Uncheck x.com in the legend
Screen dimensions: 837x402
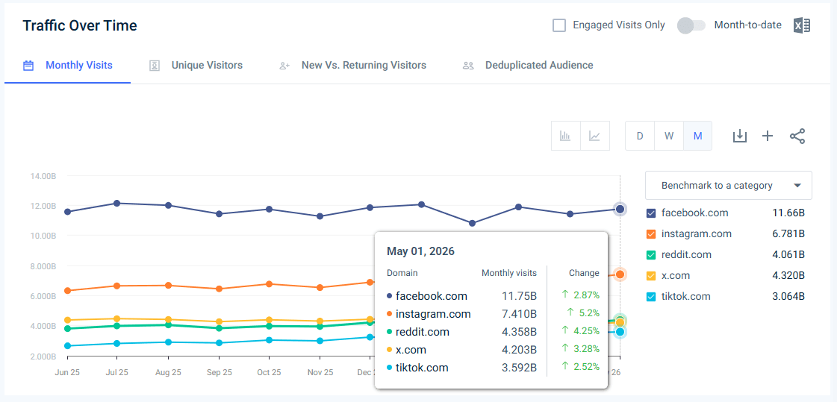pos(650,276)
